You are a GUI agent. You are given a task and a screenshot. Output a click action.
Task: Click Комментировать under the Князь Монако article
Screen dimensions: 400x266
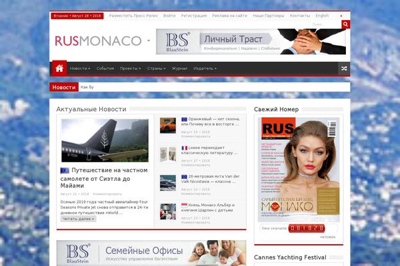pos(195,223)
